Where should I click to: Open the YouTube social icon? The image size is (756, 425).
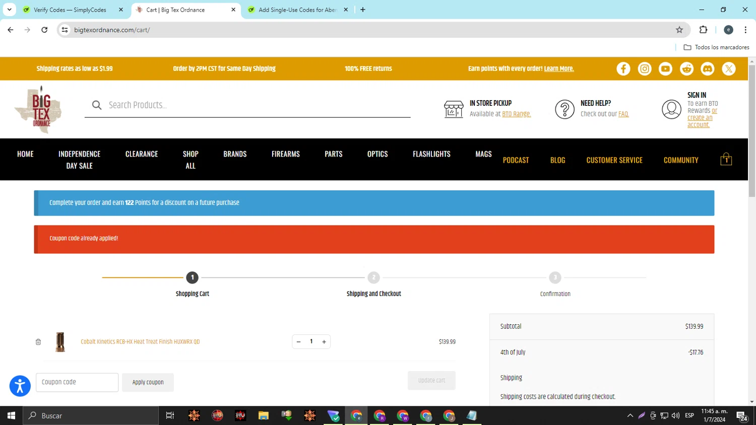click(665, 69)
